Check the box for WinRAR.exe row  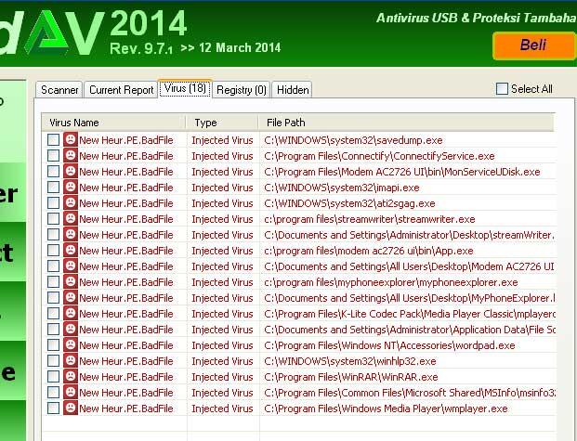[53, 377]
